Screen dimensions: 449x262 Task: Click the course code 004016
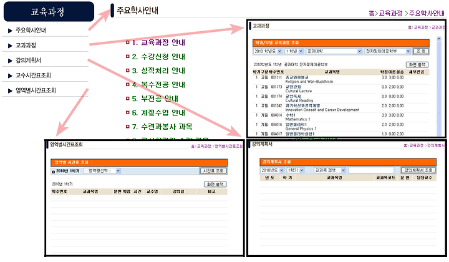[276, 125]
